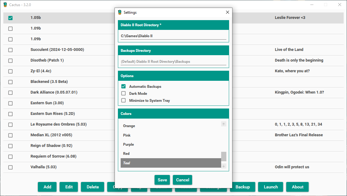The image size is (347, 196).
Task: Click the Fibonacci '0, 1, 1, 2, 3, 5...' text
Action: 298,124
